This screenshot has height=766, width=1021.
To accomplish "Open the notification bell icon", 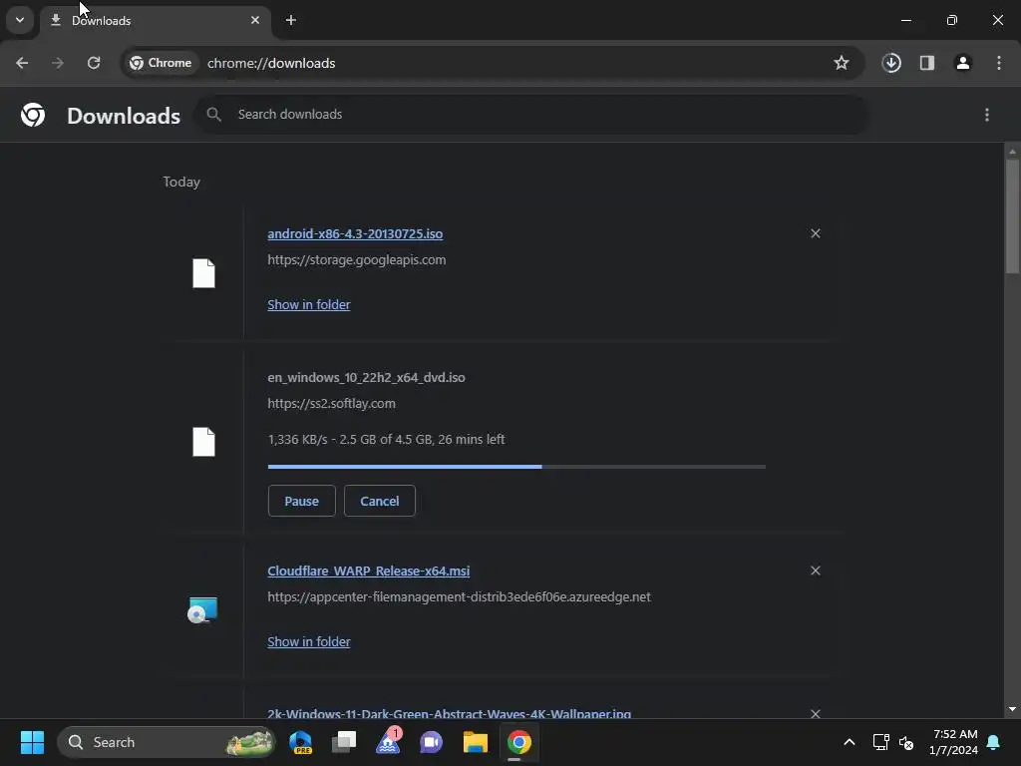I will pyautogui.click(x=994, y=742).
